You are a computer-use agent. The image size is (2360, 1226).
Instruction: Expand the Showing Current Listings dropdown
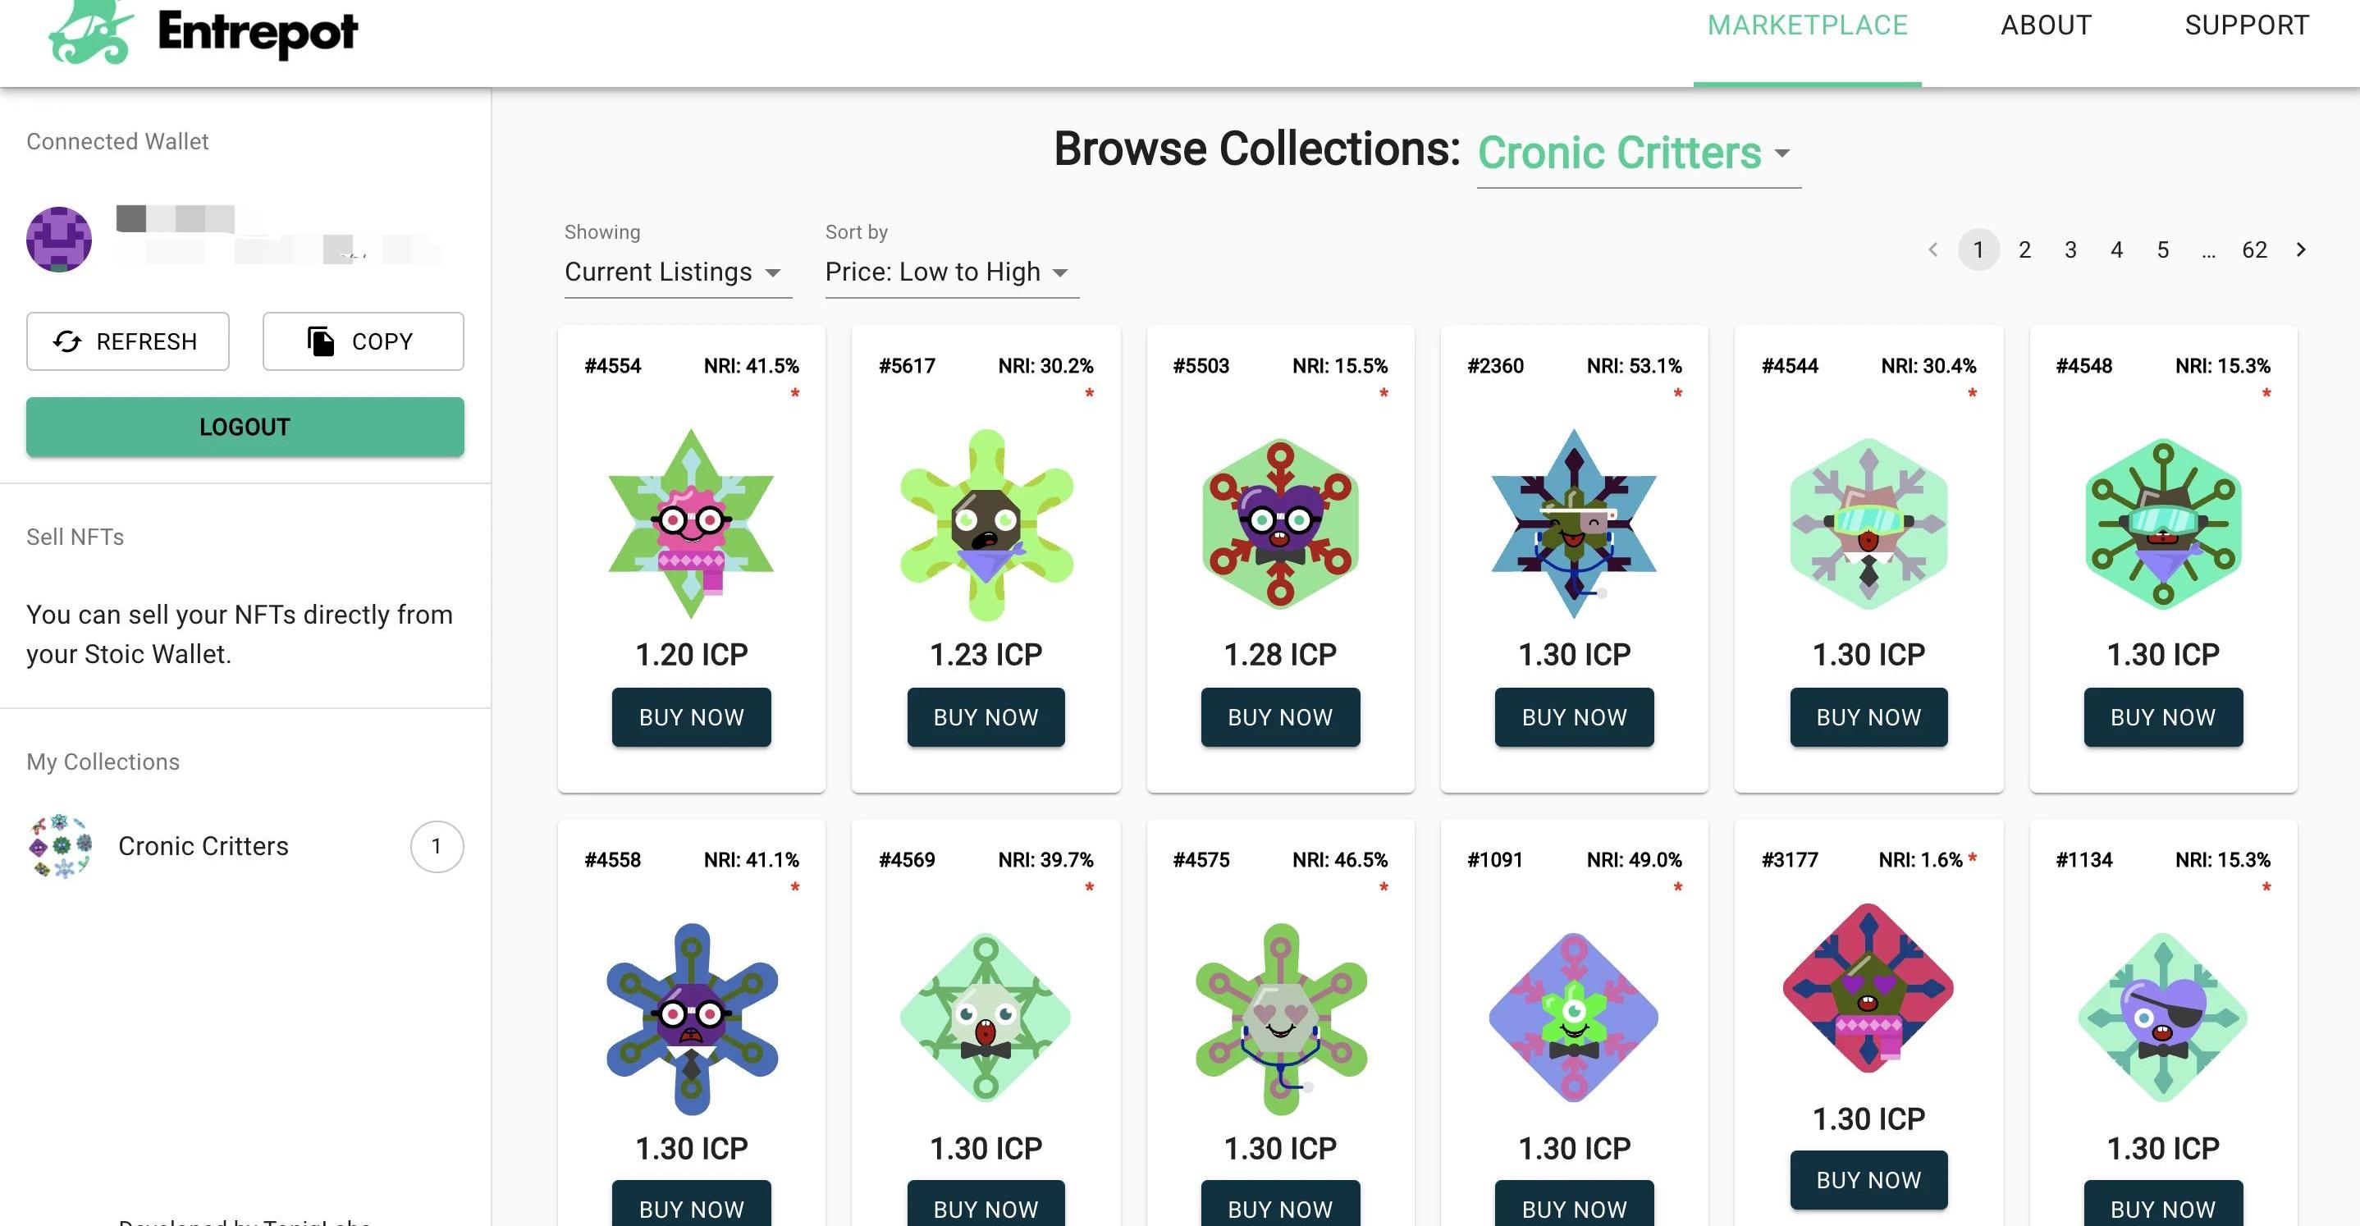coord(676,272)
